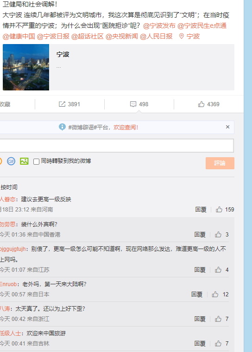Attach a picture with the image icon

coord(24,161)
